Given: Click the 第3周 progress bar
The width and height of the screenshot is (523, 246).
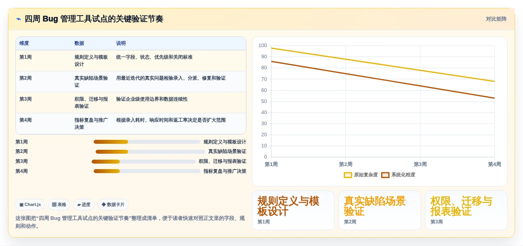Looking at the screenshot, I should (144, 162).
